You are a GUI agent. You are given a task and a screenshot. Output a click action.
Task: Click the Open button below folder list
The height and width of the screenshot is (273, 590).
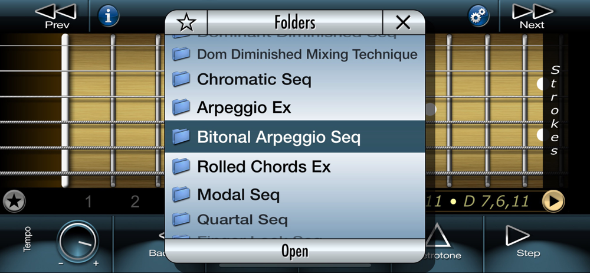click(295, 251)
